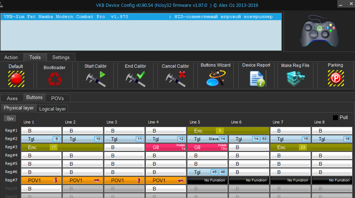This screenshot has width=355, height=198.
Task: Select Reg#1 Line 1 B cell
Action: click(x=42, y=131)
